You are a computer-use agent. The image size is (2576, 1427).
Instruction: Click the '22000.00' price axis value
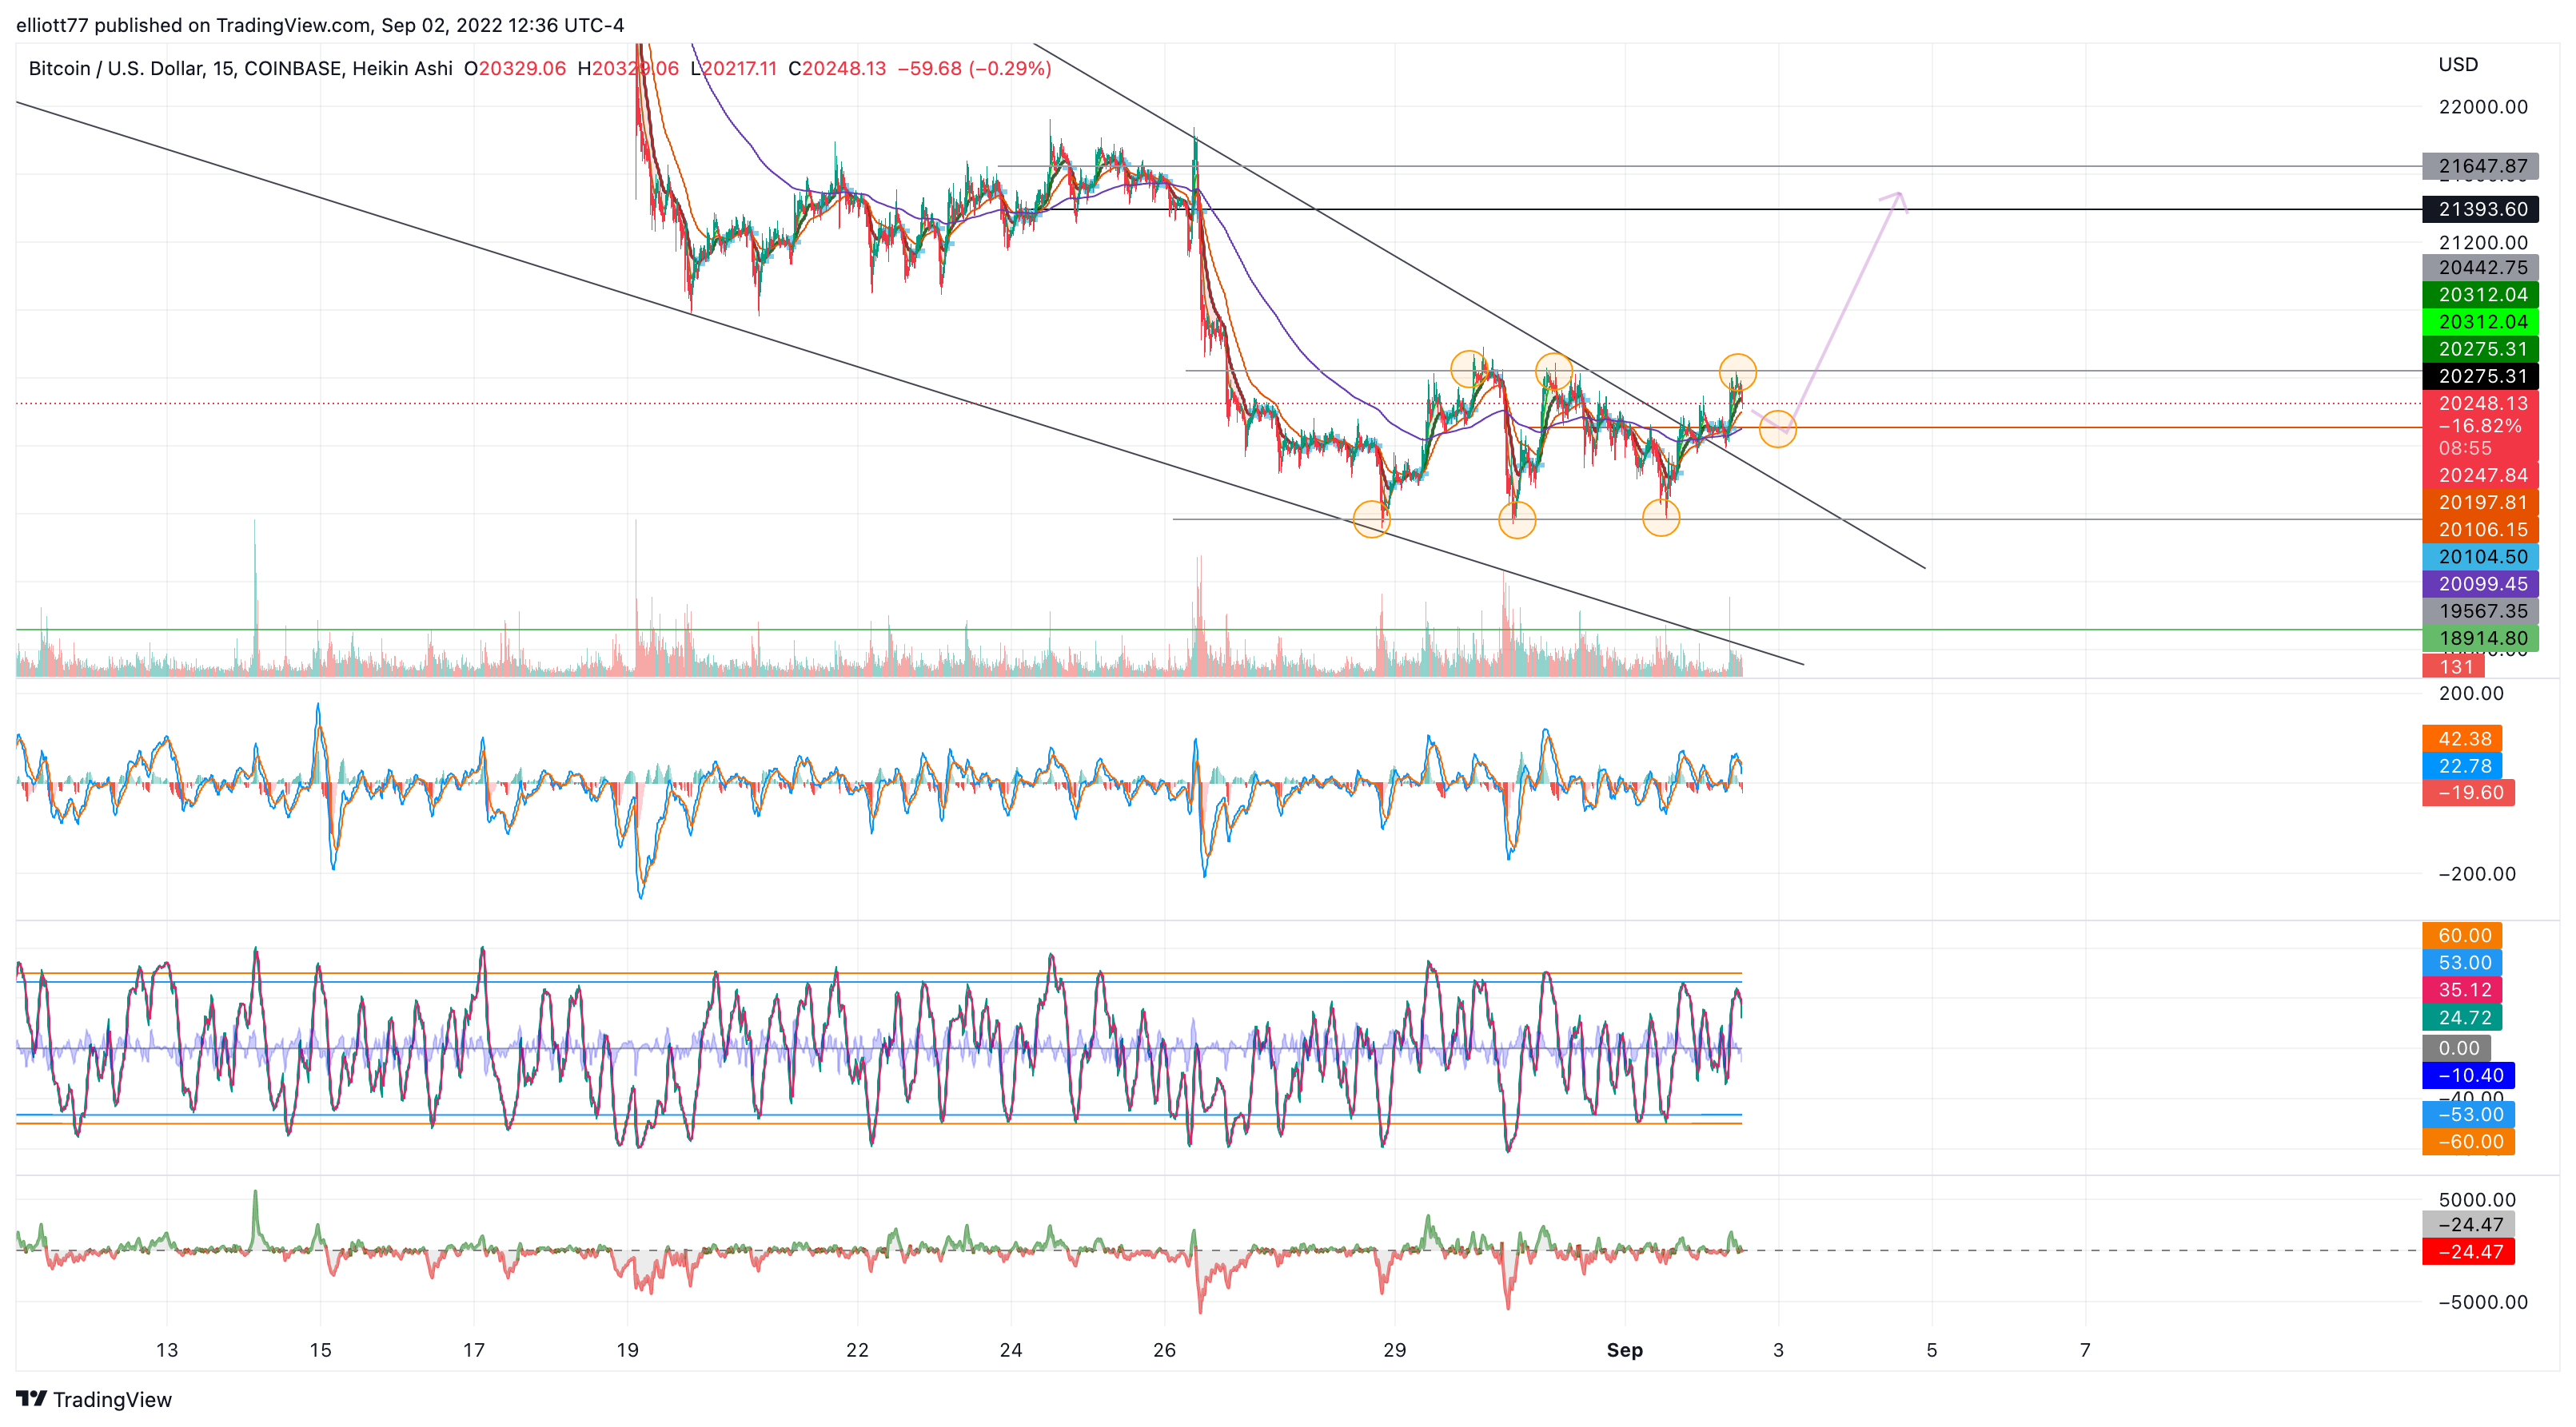click(2483, 107)
